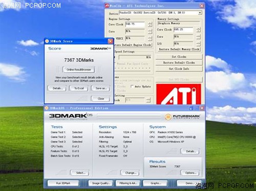Image resolution: width=256 pixels, height=191 pixels.
Task: Click the CPU Tests 0 of 2 row
Action: pos(65,147)
